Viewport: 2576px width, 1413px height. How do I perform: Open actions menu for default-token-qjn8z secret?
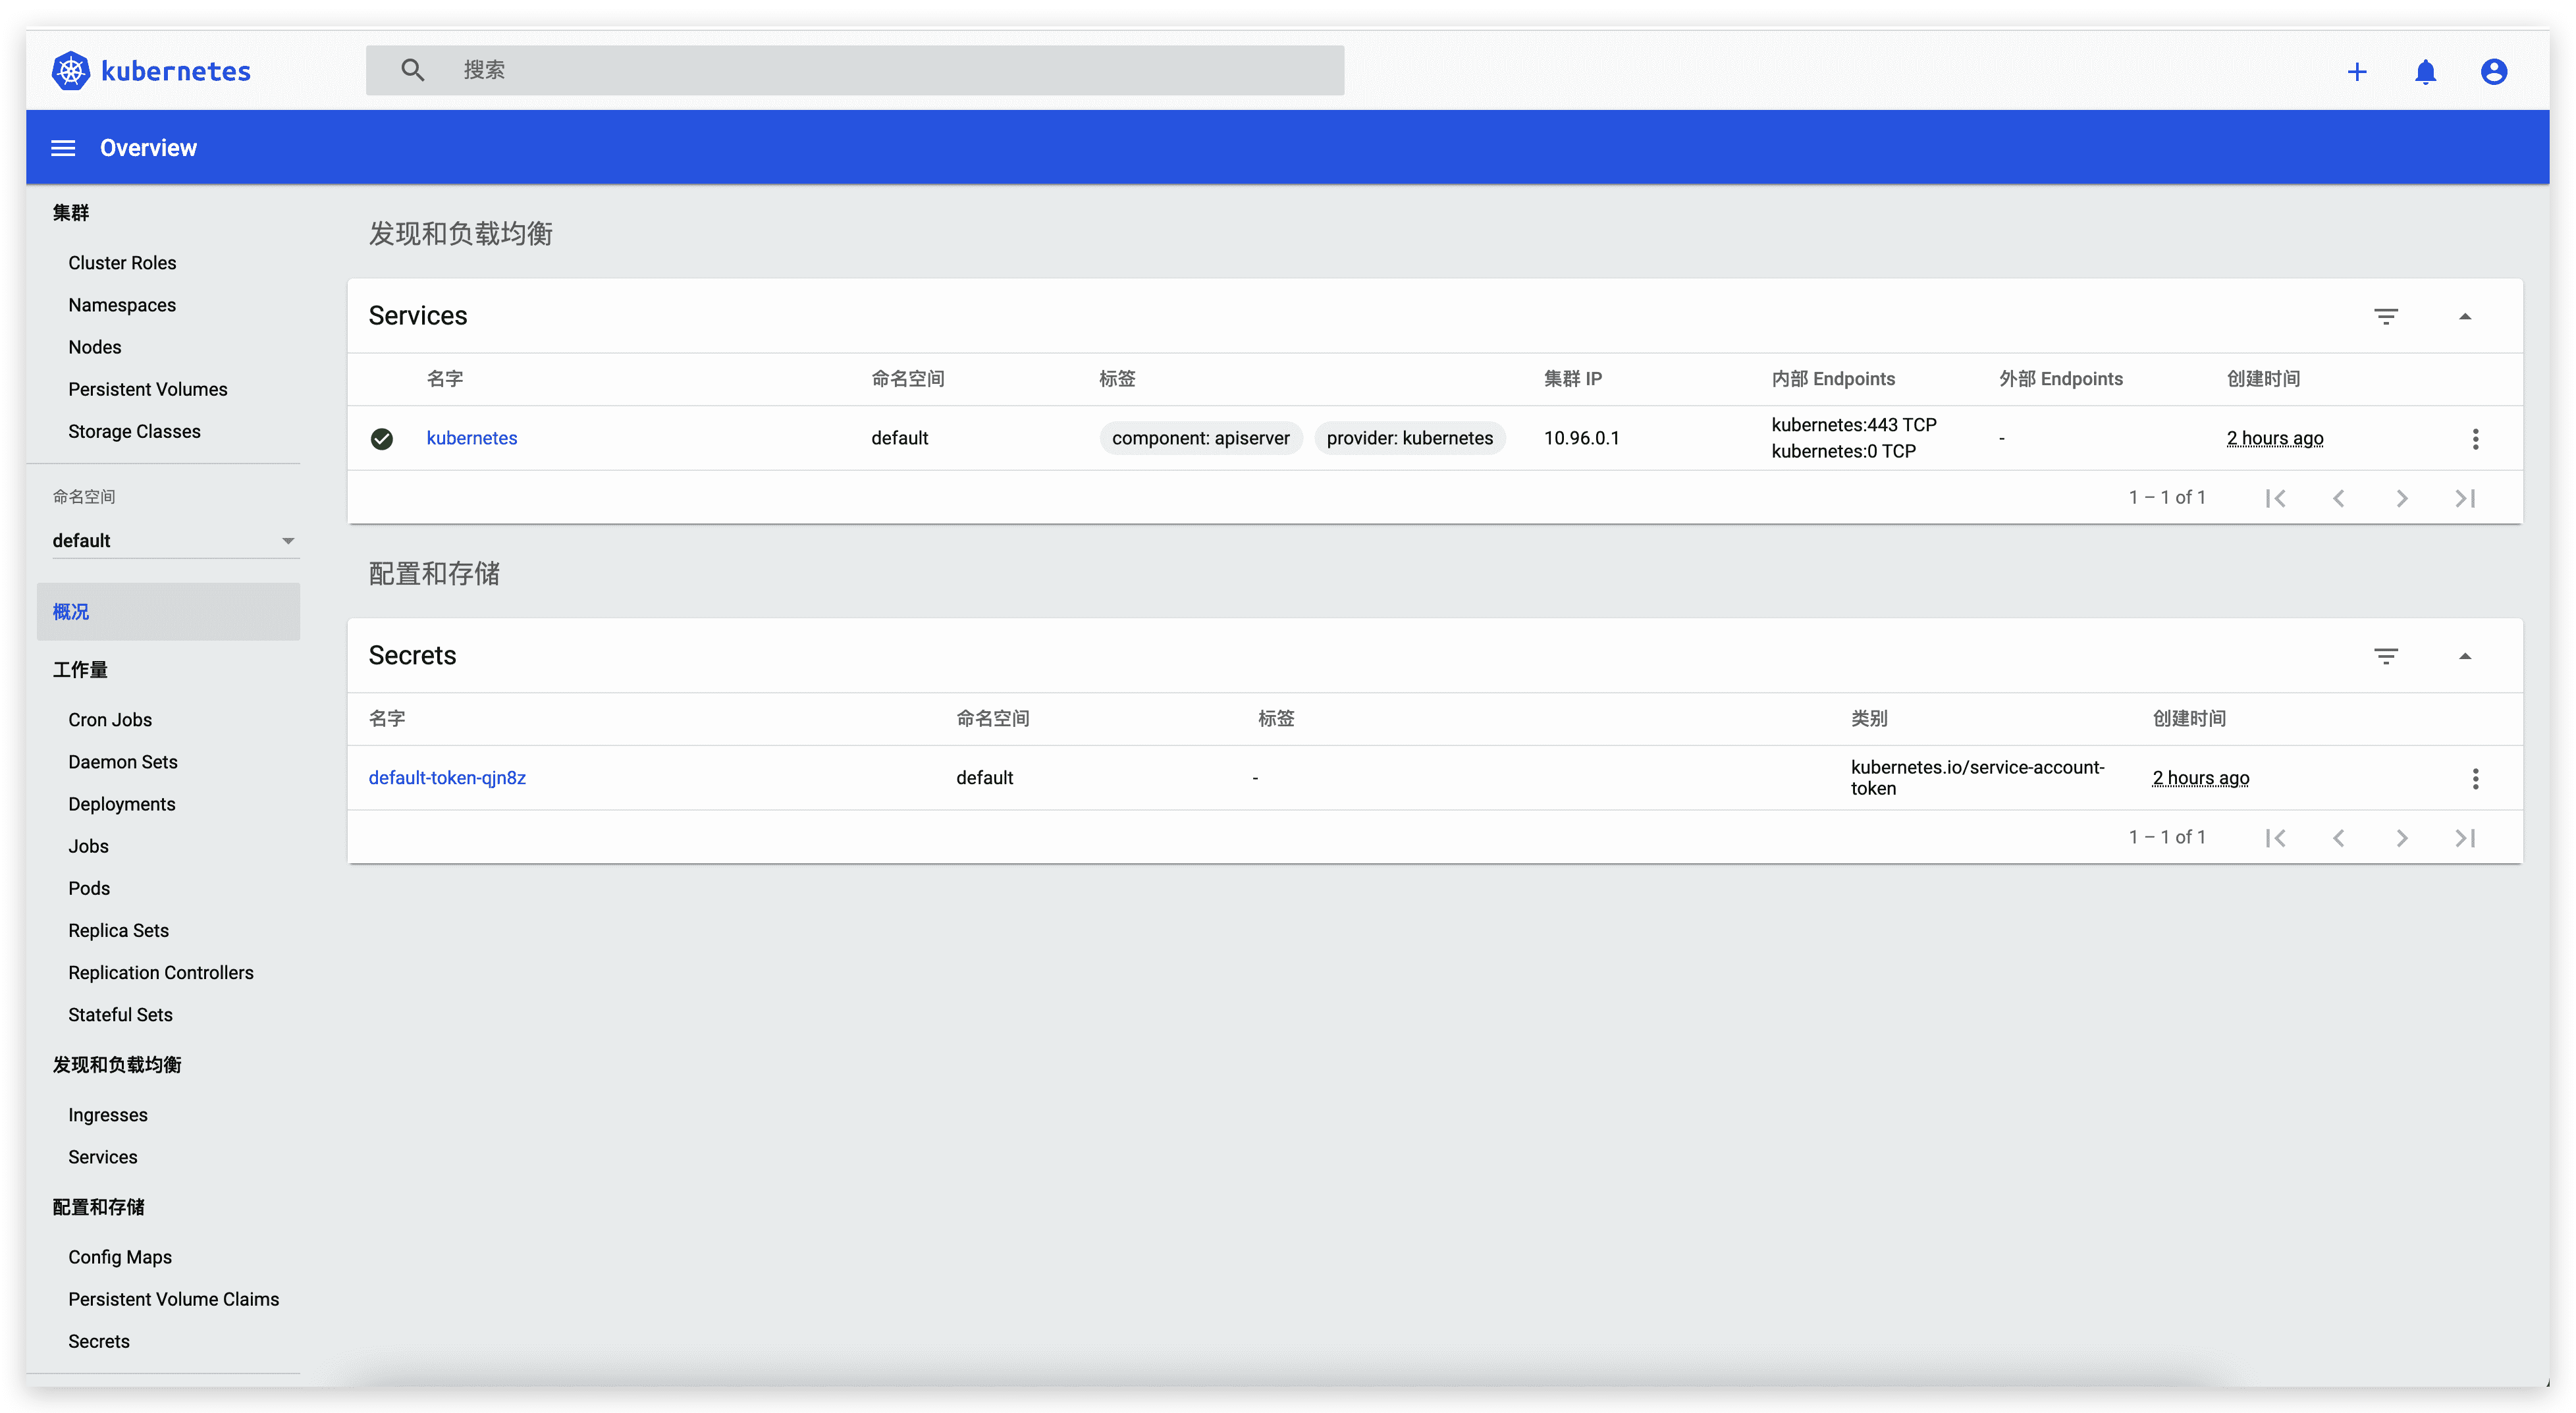2475,778
